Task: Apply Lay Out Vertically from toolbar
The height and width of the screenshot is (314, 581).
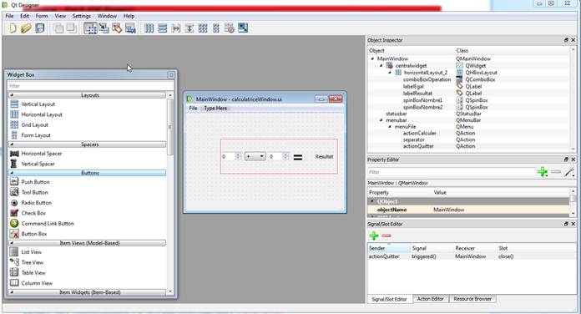Action: [162, 28]
